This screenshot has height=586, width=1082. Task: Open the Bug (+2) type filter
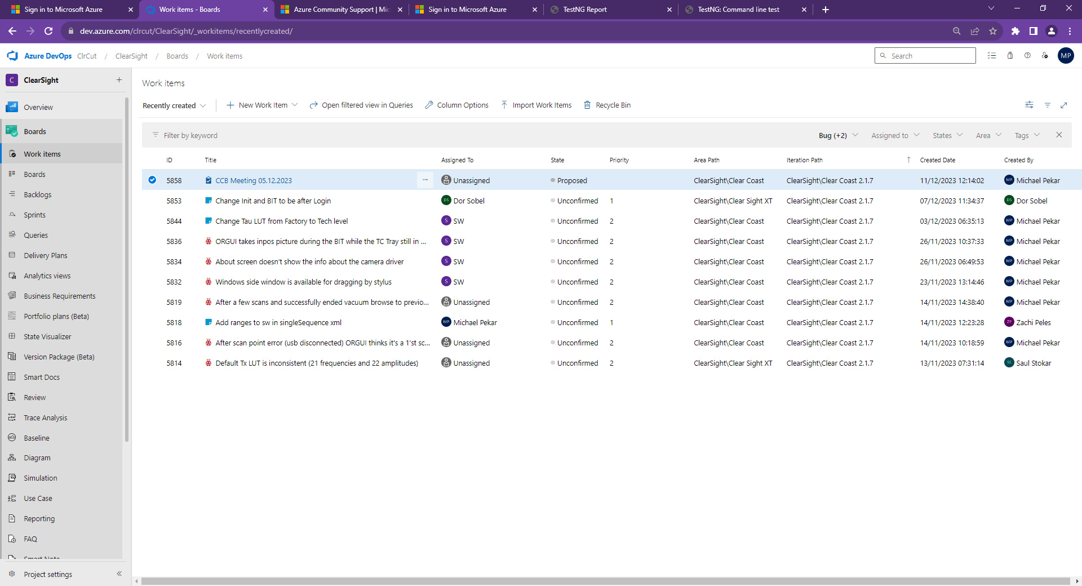pos(838,136)
